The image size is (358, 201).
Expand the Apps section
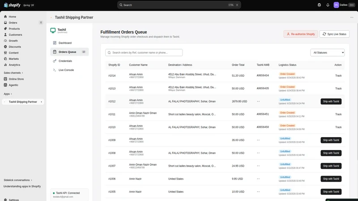[8, 94]
